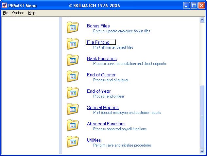The width and height of the screenshot is (207, 156).
Task: Select the Bank Functions folder icon
Action: coord(73,60)
